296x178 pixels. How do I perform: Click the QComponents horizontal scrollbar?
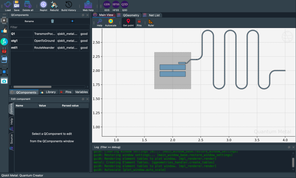tap(32, 87)
